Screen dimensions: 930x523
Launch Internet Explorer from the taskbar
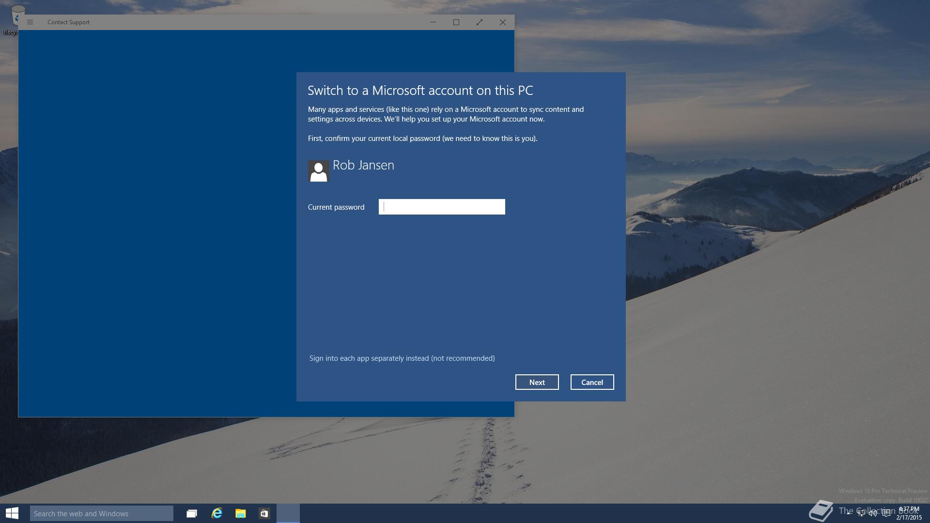point(217,513)
